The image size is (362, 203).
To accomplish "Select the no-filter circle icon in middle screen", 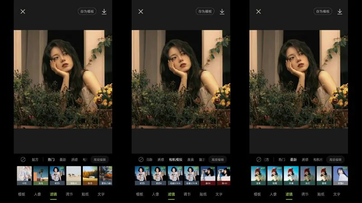I will [141, 160].
